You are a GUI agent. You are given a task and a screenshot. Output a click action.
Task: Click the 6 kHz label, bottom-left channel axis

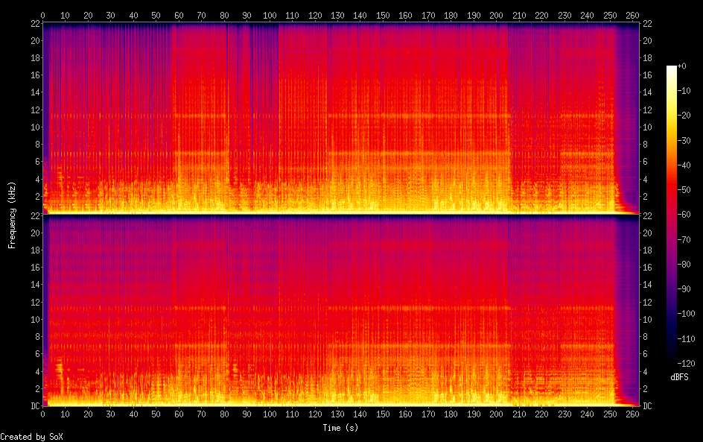pyautogui.click(x=38, y=353)
